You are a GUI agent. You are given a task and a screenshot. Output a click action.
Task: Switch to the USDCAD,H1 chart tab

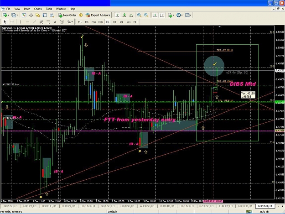click(x=167, y=206)
